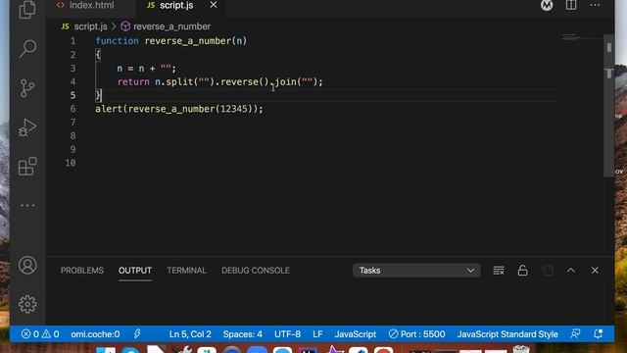
Task: Click the lightning bolt status bar icon
Action: coord(137,333)
